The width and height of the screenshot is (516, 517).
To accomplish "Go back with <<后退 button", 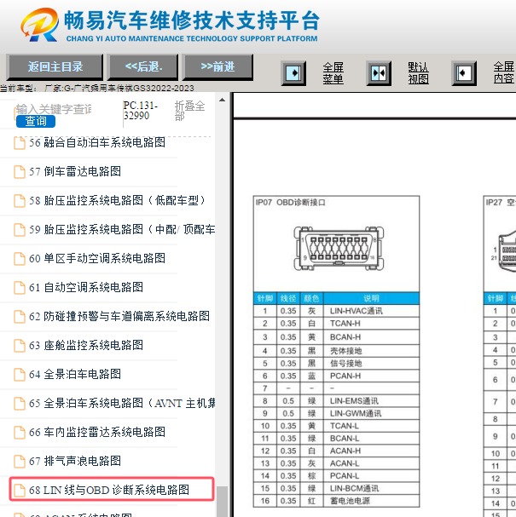I will pyautogui.click(x=143, y=67).
